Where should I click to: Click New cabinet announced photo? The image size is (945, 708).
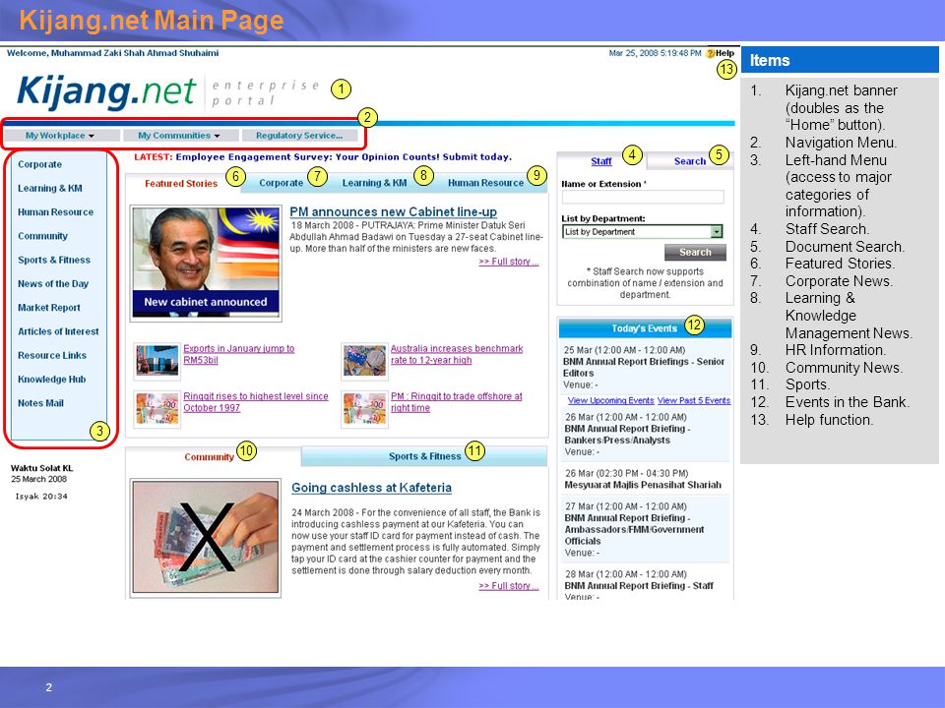(206, 264)
